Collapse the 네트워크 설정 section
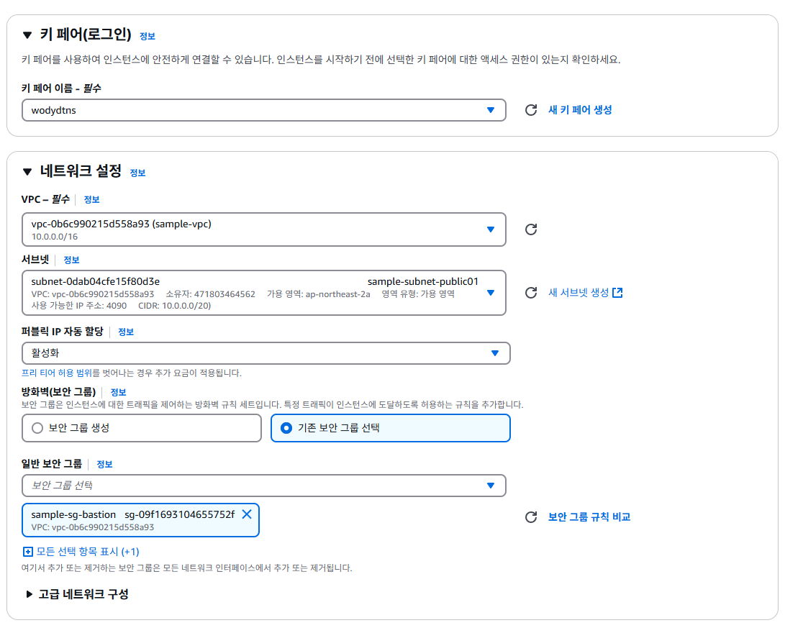The image size is (785, 628). click(x=27, y=172)
